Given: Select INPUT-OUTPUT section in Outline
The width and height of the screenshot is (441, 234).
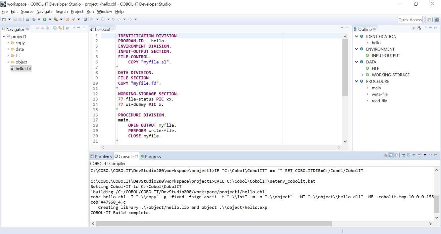Looking at the screenshot, I should coord(386,56).
